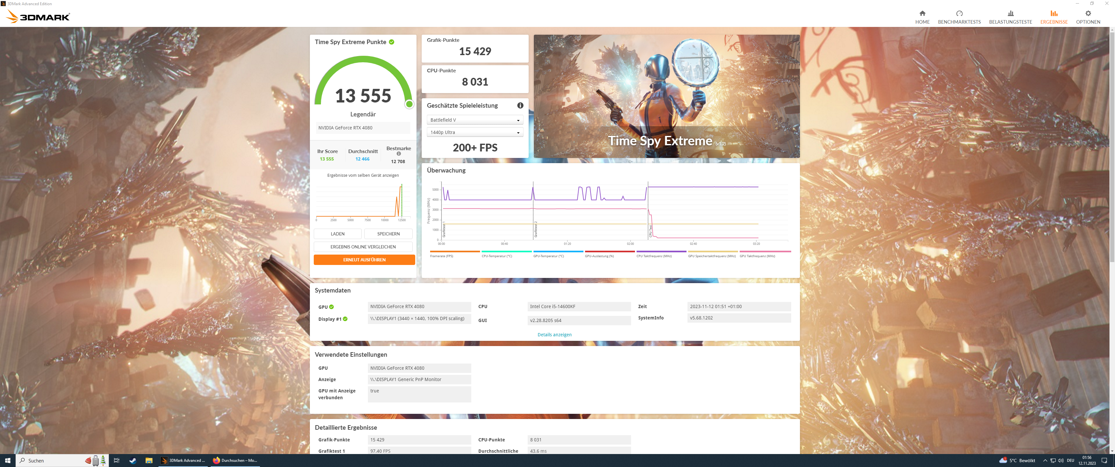The width and height of the screenshot is (1115, 467).
Task: Open Optionen via its gear icon
Action: (1088, 13)
